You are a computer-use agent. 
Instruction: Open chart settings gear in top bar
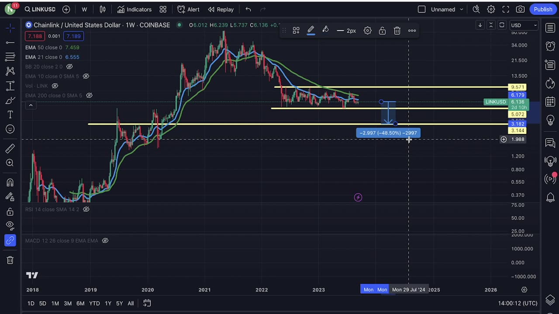tap(491, 9)
